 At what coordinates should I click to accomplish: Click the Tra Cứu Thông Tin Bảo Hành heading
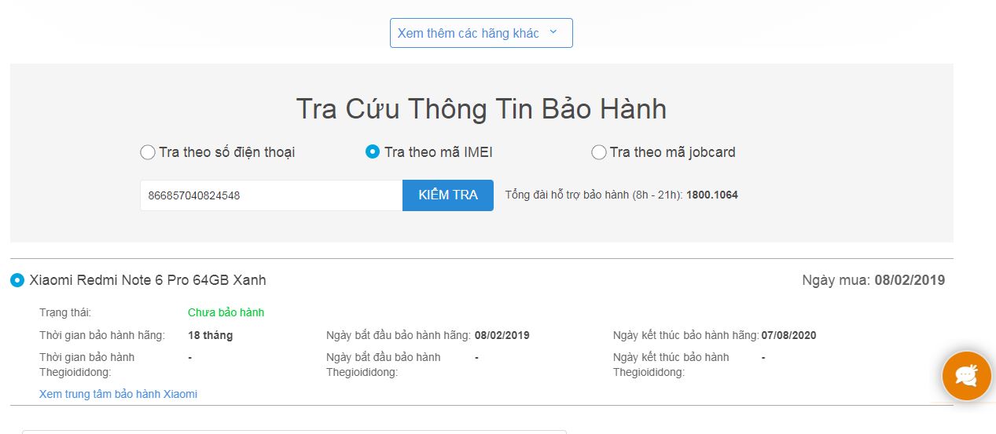pyautogui.click(x=481, y=109)
